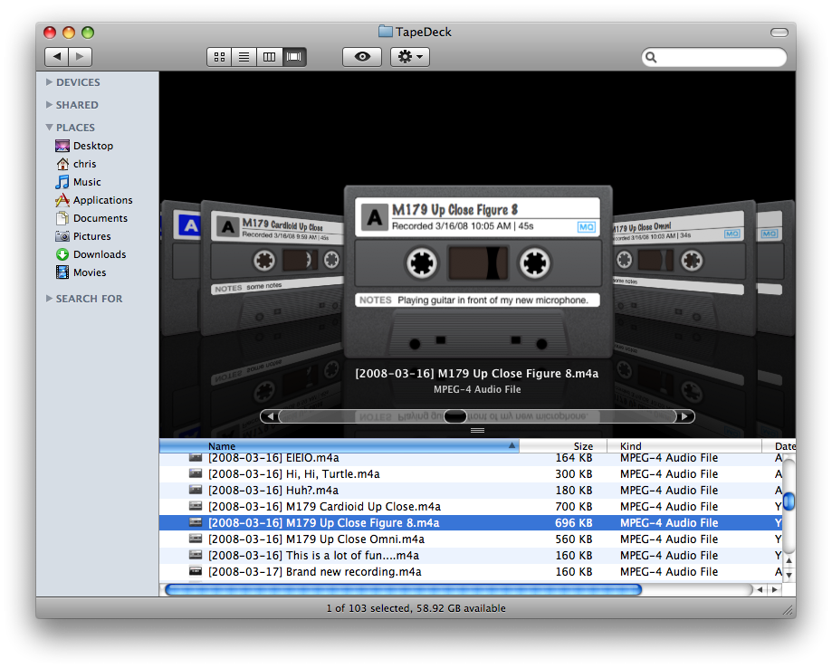832x668 pixels.
Task: Switch to list view
Action: pyautogui.click(x=244, y=57)
